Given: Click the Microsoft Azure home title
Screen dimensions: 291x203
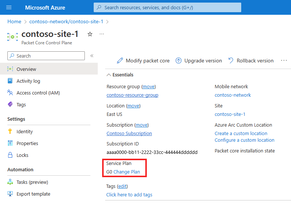Looking at the screenshot, I should pyautogui.click(x=45, y=8).
